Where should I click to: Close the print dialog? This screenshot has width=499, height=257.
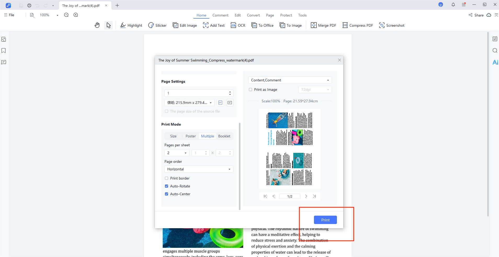point(339,60)
